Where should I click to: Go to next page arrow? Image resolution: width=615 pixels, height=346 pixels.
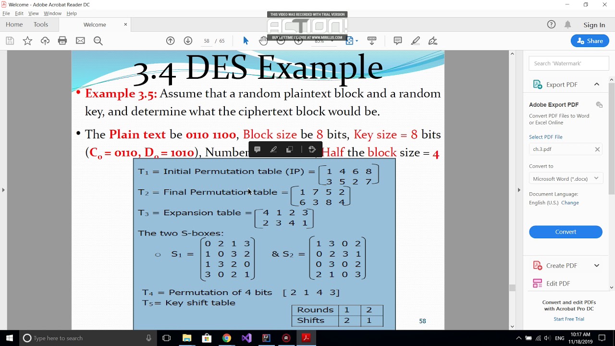[x=188, y=41]
